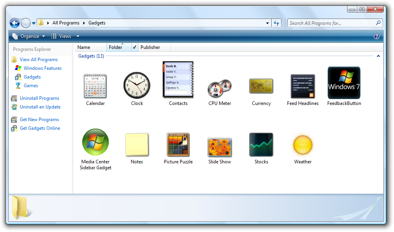Expand the Views dropdown arrow
This screenshot has width=394, height=232.
78,36
